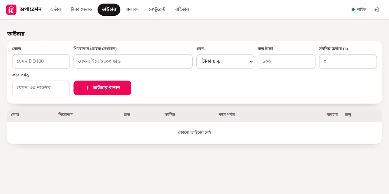Focus the কবে পর্যন্ত input field

click(41, 88)
